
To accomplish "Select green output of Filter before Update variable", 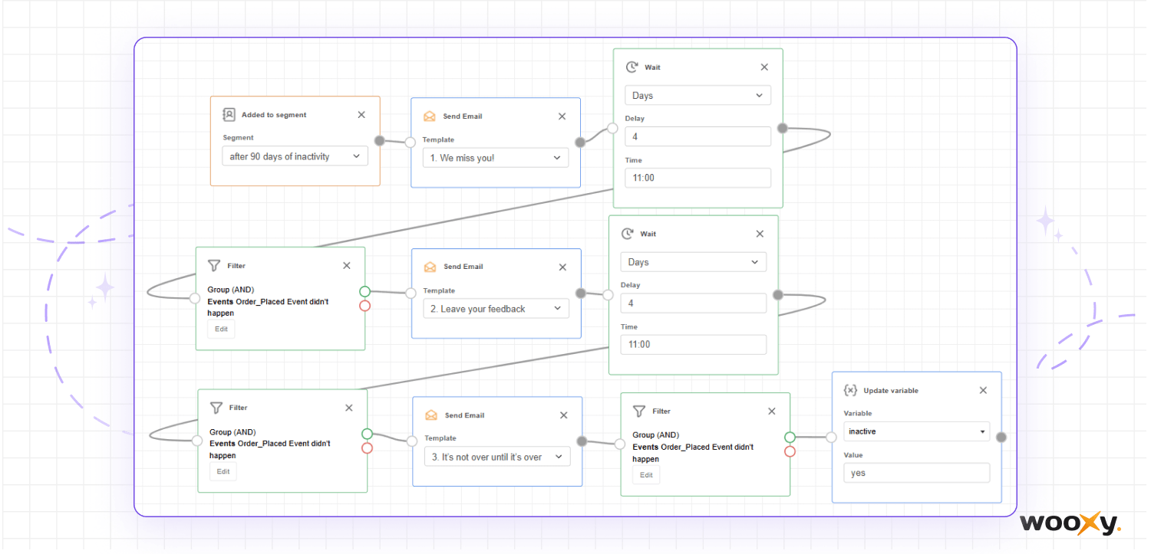I will point(790,438).
